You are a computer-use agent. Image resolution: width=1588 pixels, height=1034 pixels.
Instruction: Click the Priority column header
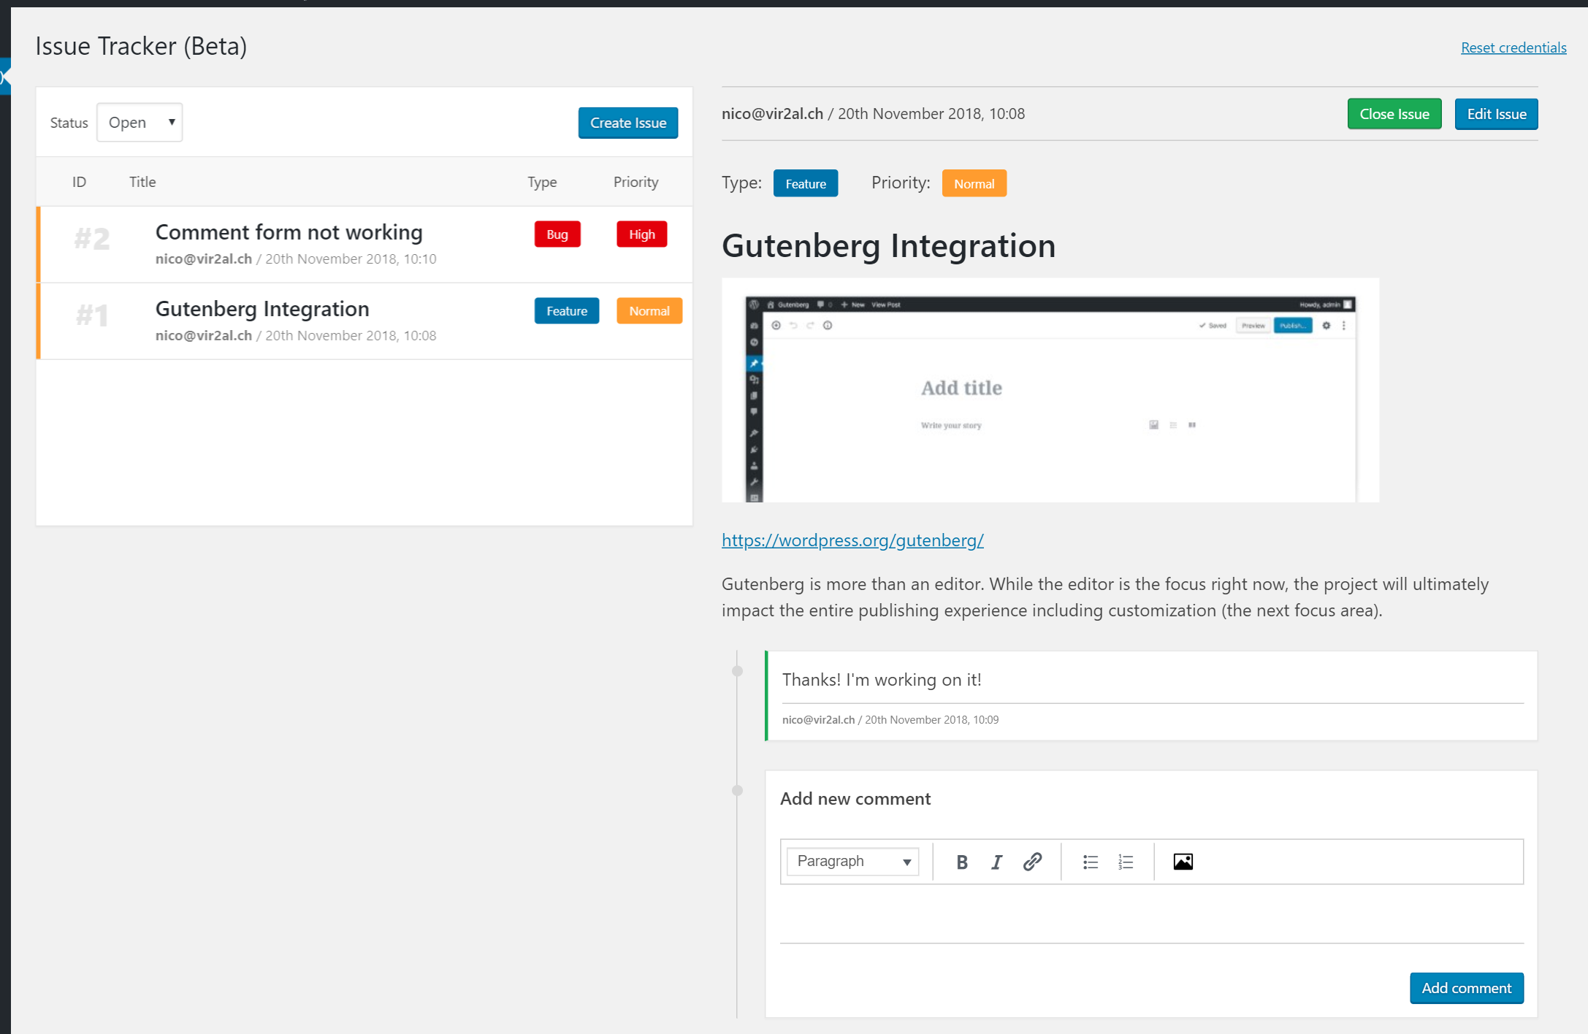635,182
